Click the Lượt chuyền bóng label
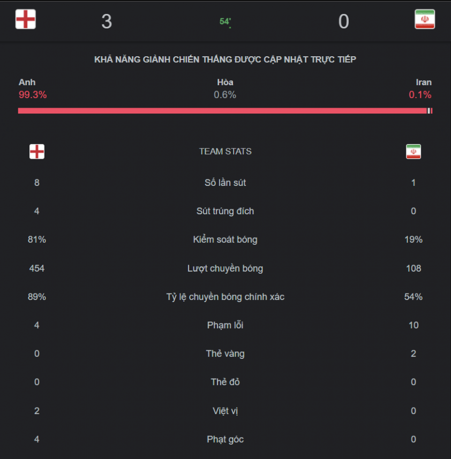 click(x=225, y=268)
